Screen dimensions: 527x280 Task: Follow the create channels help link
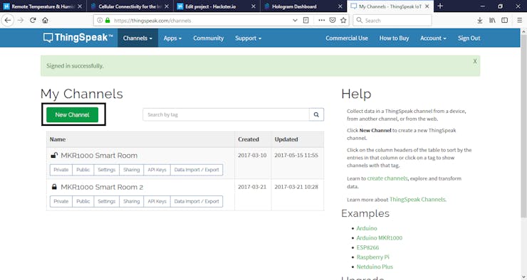click(387, 178)
